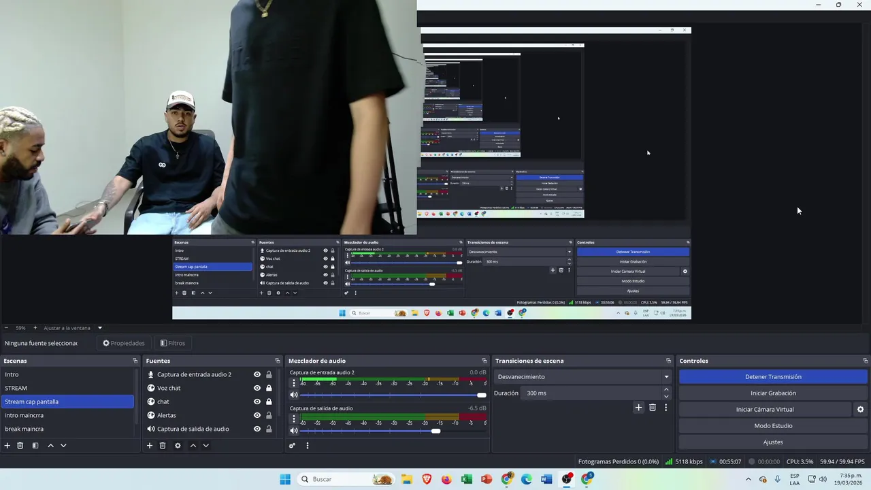871x490 pixels.
Task: Select break maincrra scene
Action: pyautogui.click(x=67, y=429)
